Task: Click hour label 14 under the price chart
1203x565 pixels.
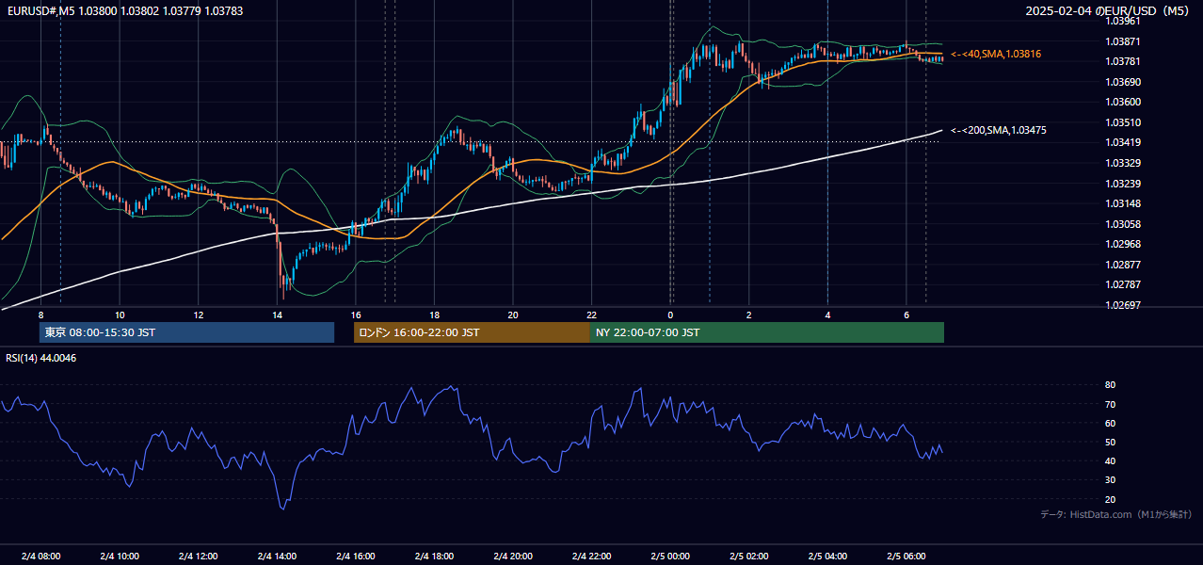Action: point(277,315)
